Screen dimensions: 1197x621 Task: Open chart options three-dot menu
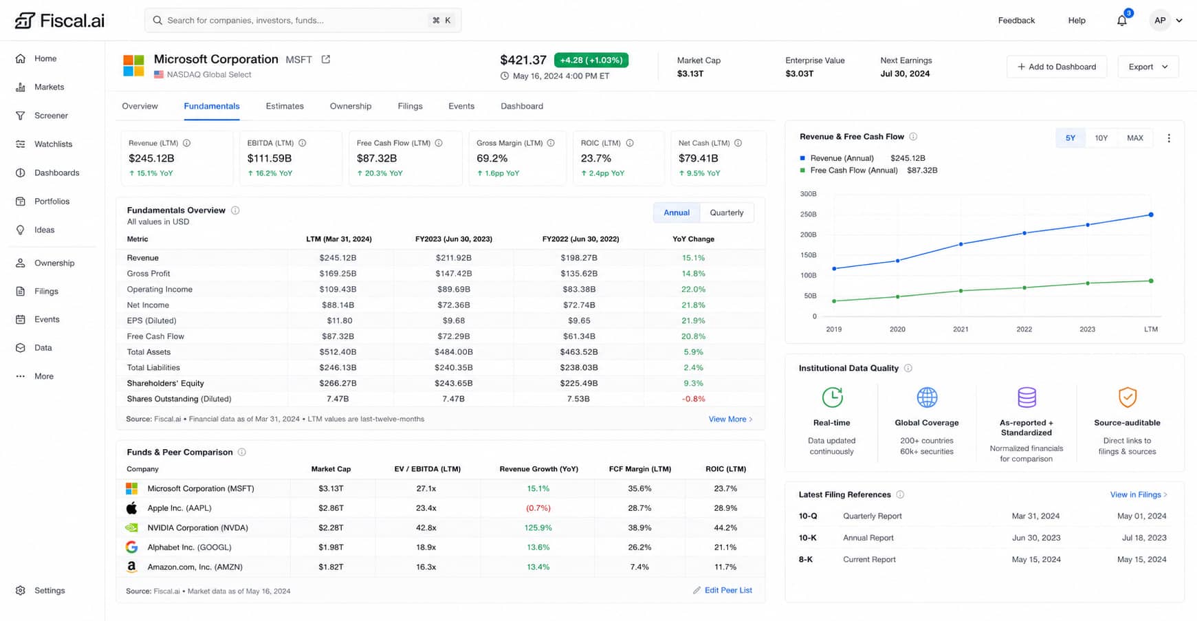click(x=1169, y=138)
